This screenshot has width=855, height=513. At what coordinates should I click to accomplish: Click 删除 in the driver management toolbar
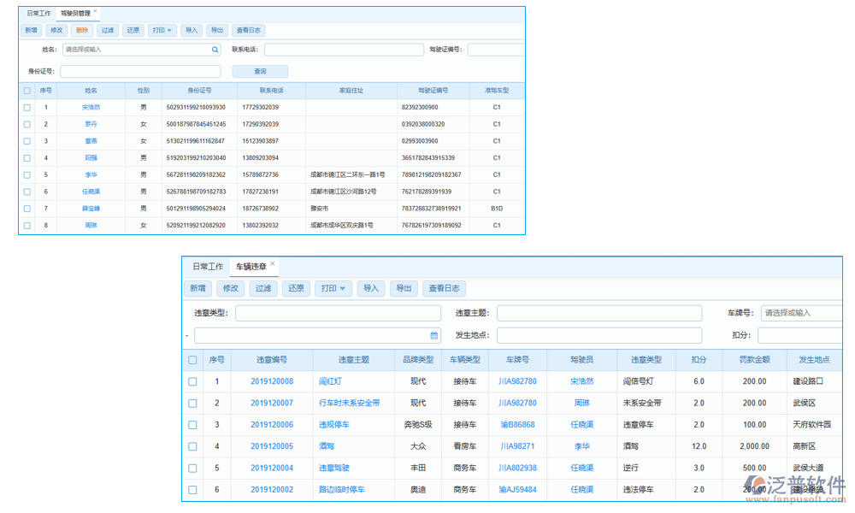point(82,31)
